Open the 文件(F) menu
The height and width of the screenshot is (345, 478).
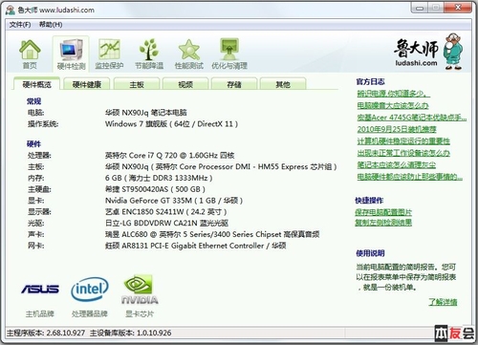pyautogui.click(x=20, y=25)
